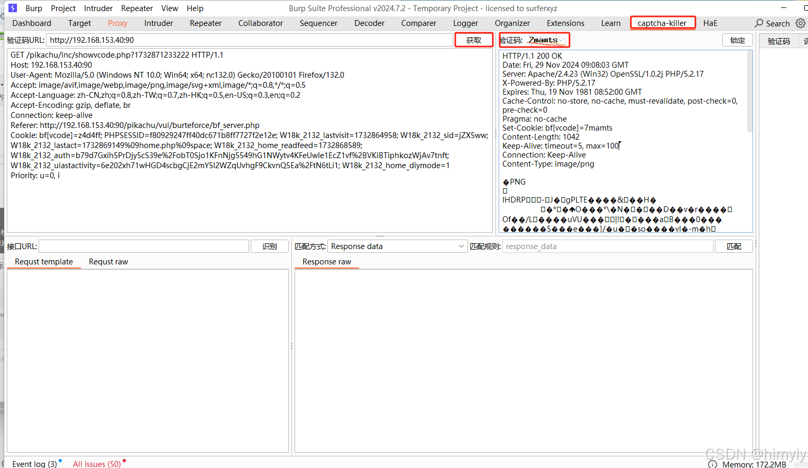Click the Server: Apache/2.4.23 header line
This screenshot has height=468, width=808.
tap(603, 74)
